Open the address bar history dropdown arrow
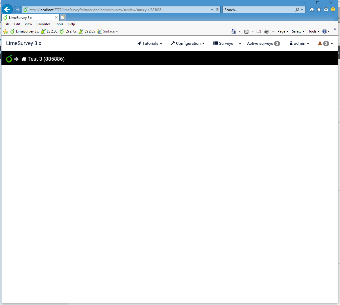This screenshot has height=305, width=340. pyautogui.click(x=212, y=10)
